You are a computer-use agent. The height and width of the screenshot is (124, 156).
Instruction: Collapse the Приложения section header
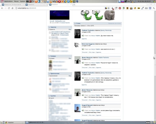(60, 73)
